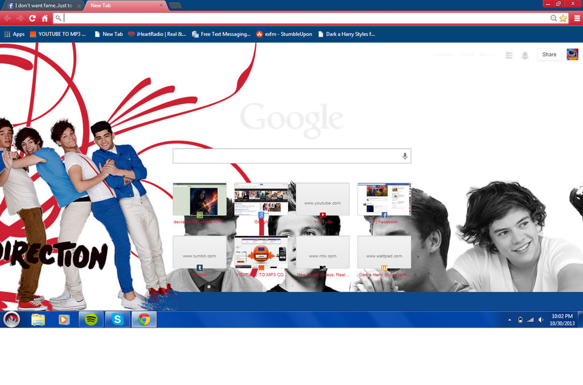Open the Google most-visited thumbnail
The width and height of the screenshot is (583, 385).
pyautogui.click(x=261, y=199)
